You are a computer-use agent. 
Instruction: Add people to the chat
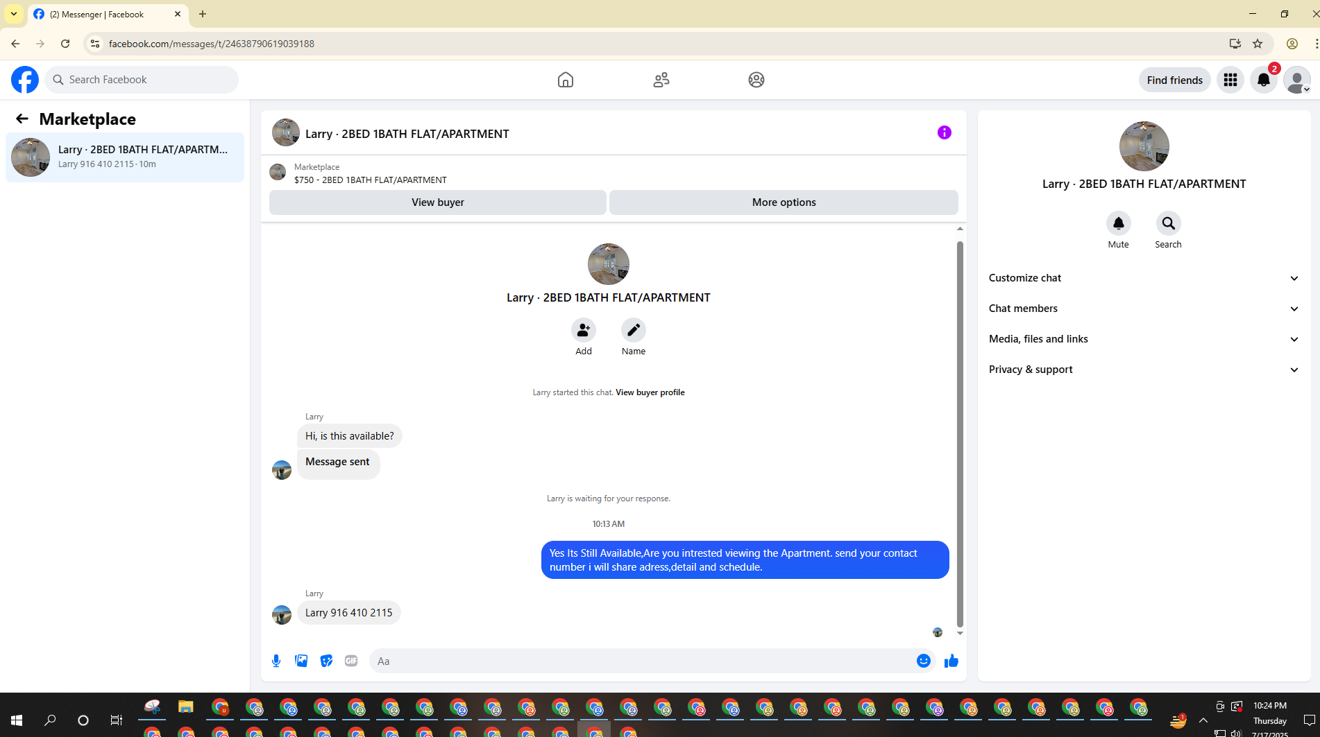point(584,330)
